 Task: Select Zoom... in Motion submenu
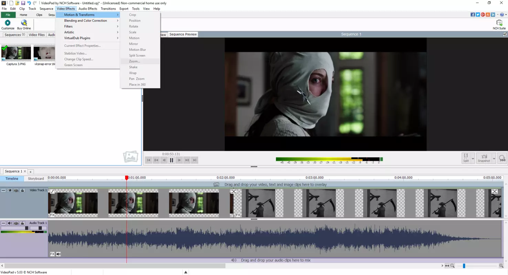140,61
